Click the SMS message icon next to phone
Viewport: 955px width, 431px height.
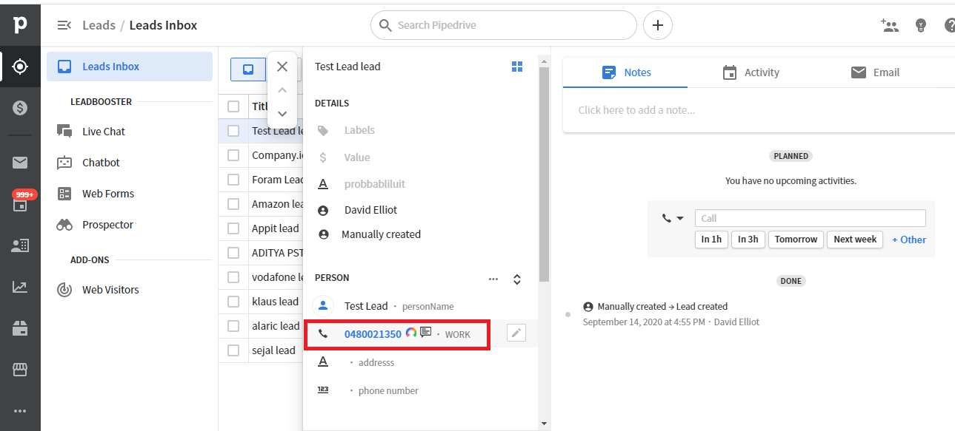[x=426, y=333]
